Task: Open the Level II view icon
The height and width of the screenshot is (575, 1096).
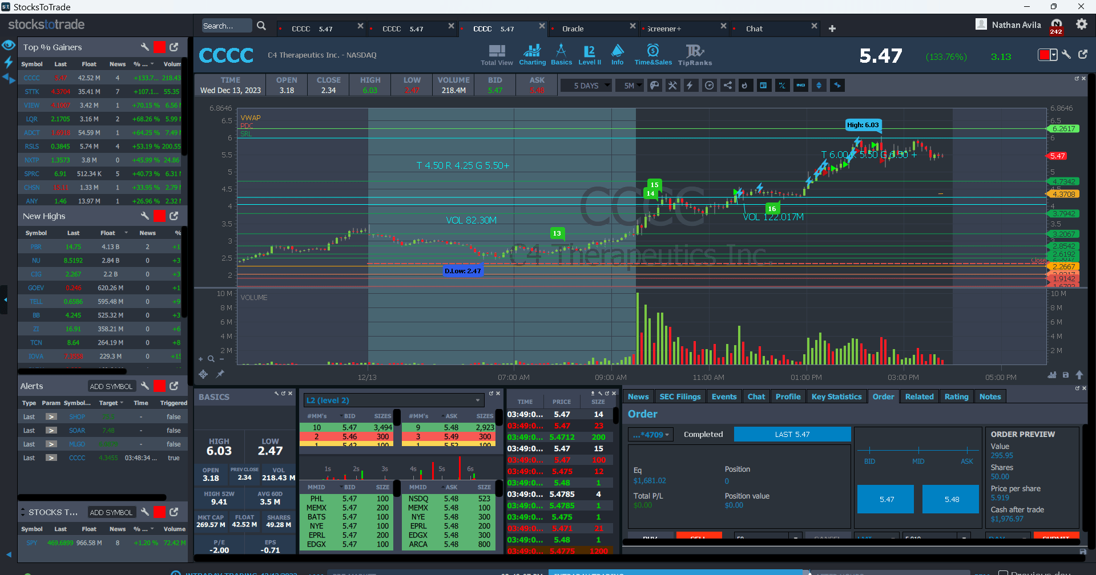Action: point(590,55)
